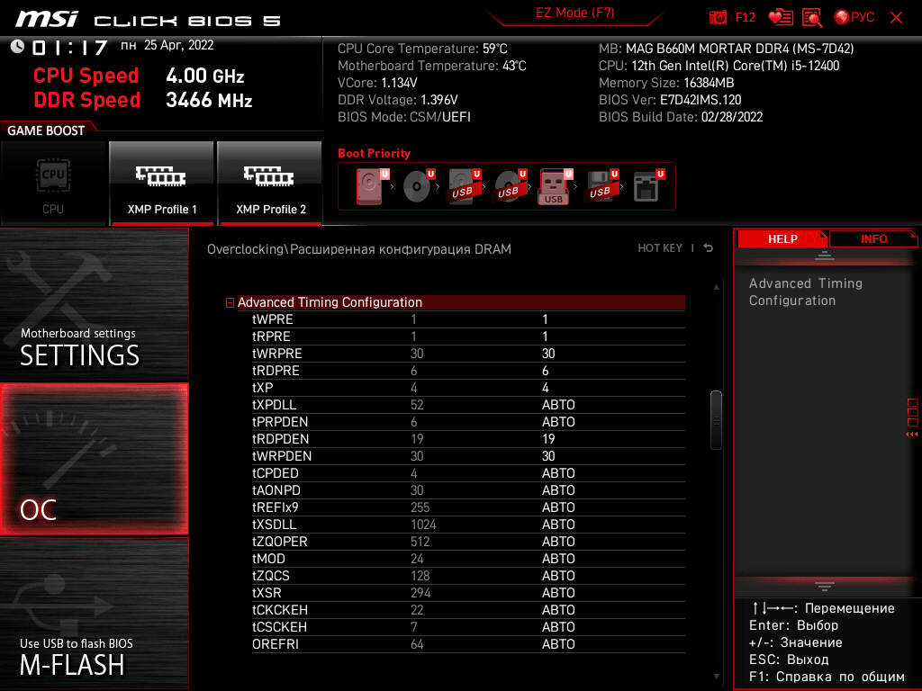Change language via the РУС globe icon
The height and width of the screenshot is (691, 922).
click(x=854, y=17)
